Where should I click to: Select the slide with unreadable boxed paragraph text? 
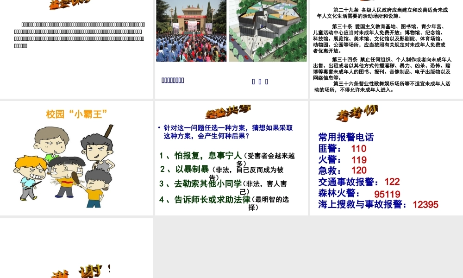point(76,49)
